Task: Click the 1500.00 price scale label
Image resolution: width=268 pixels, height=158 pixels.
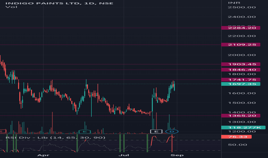Action: [242, 103]
